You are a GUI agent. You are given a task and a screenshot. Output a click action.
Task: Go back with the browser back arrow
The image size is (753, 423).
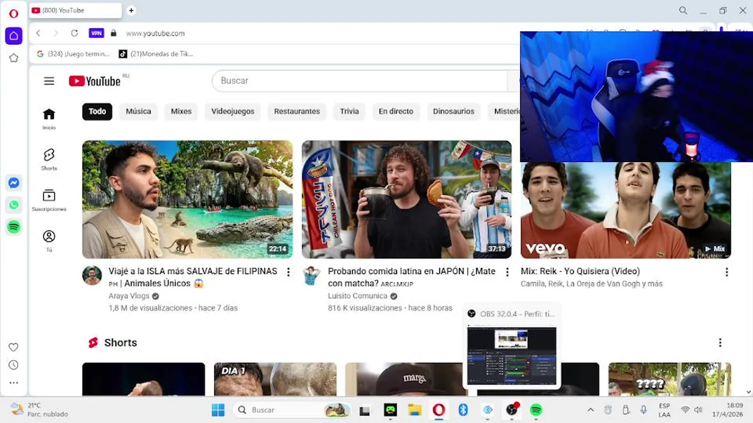pos(38,33)
